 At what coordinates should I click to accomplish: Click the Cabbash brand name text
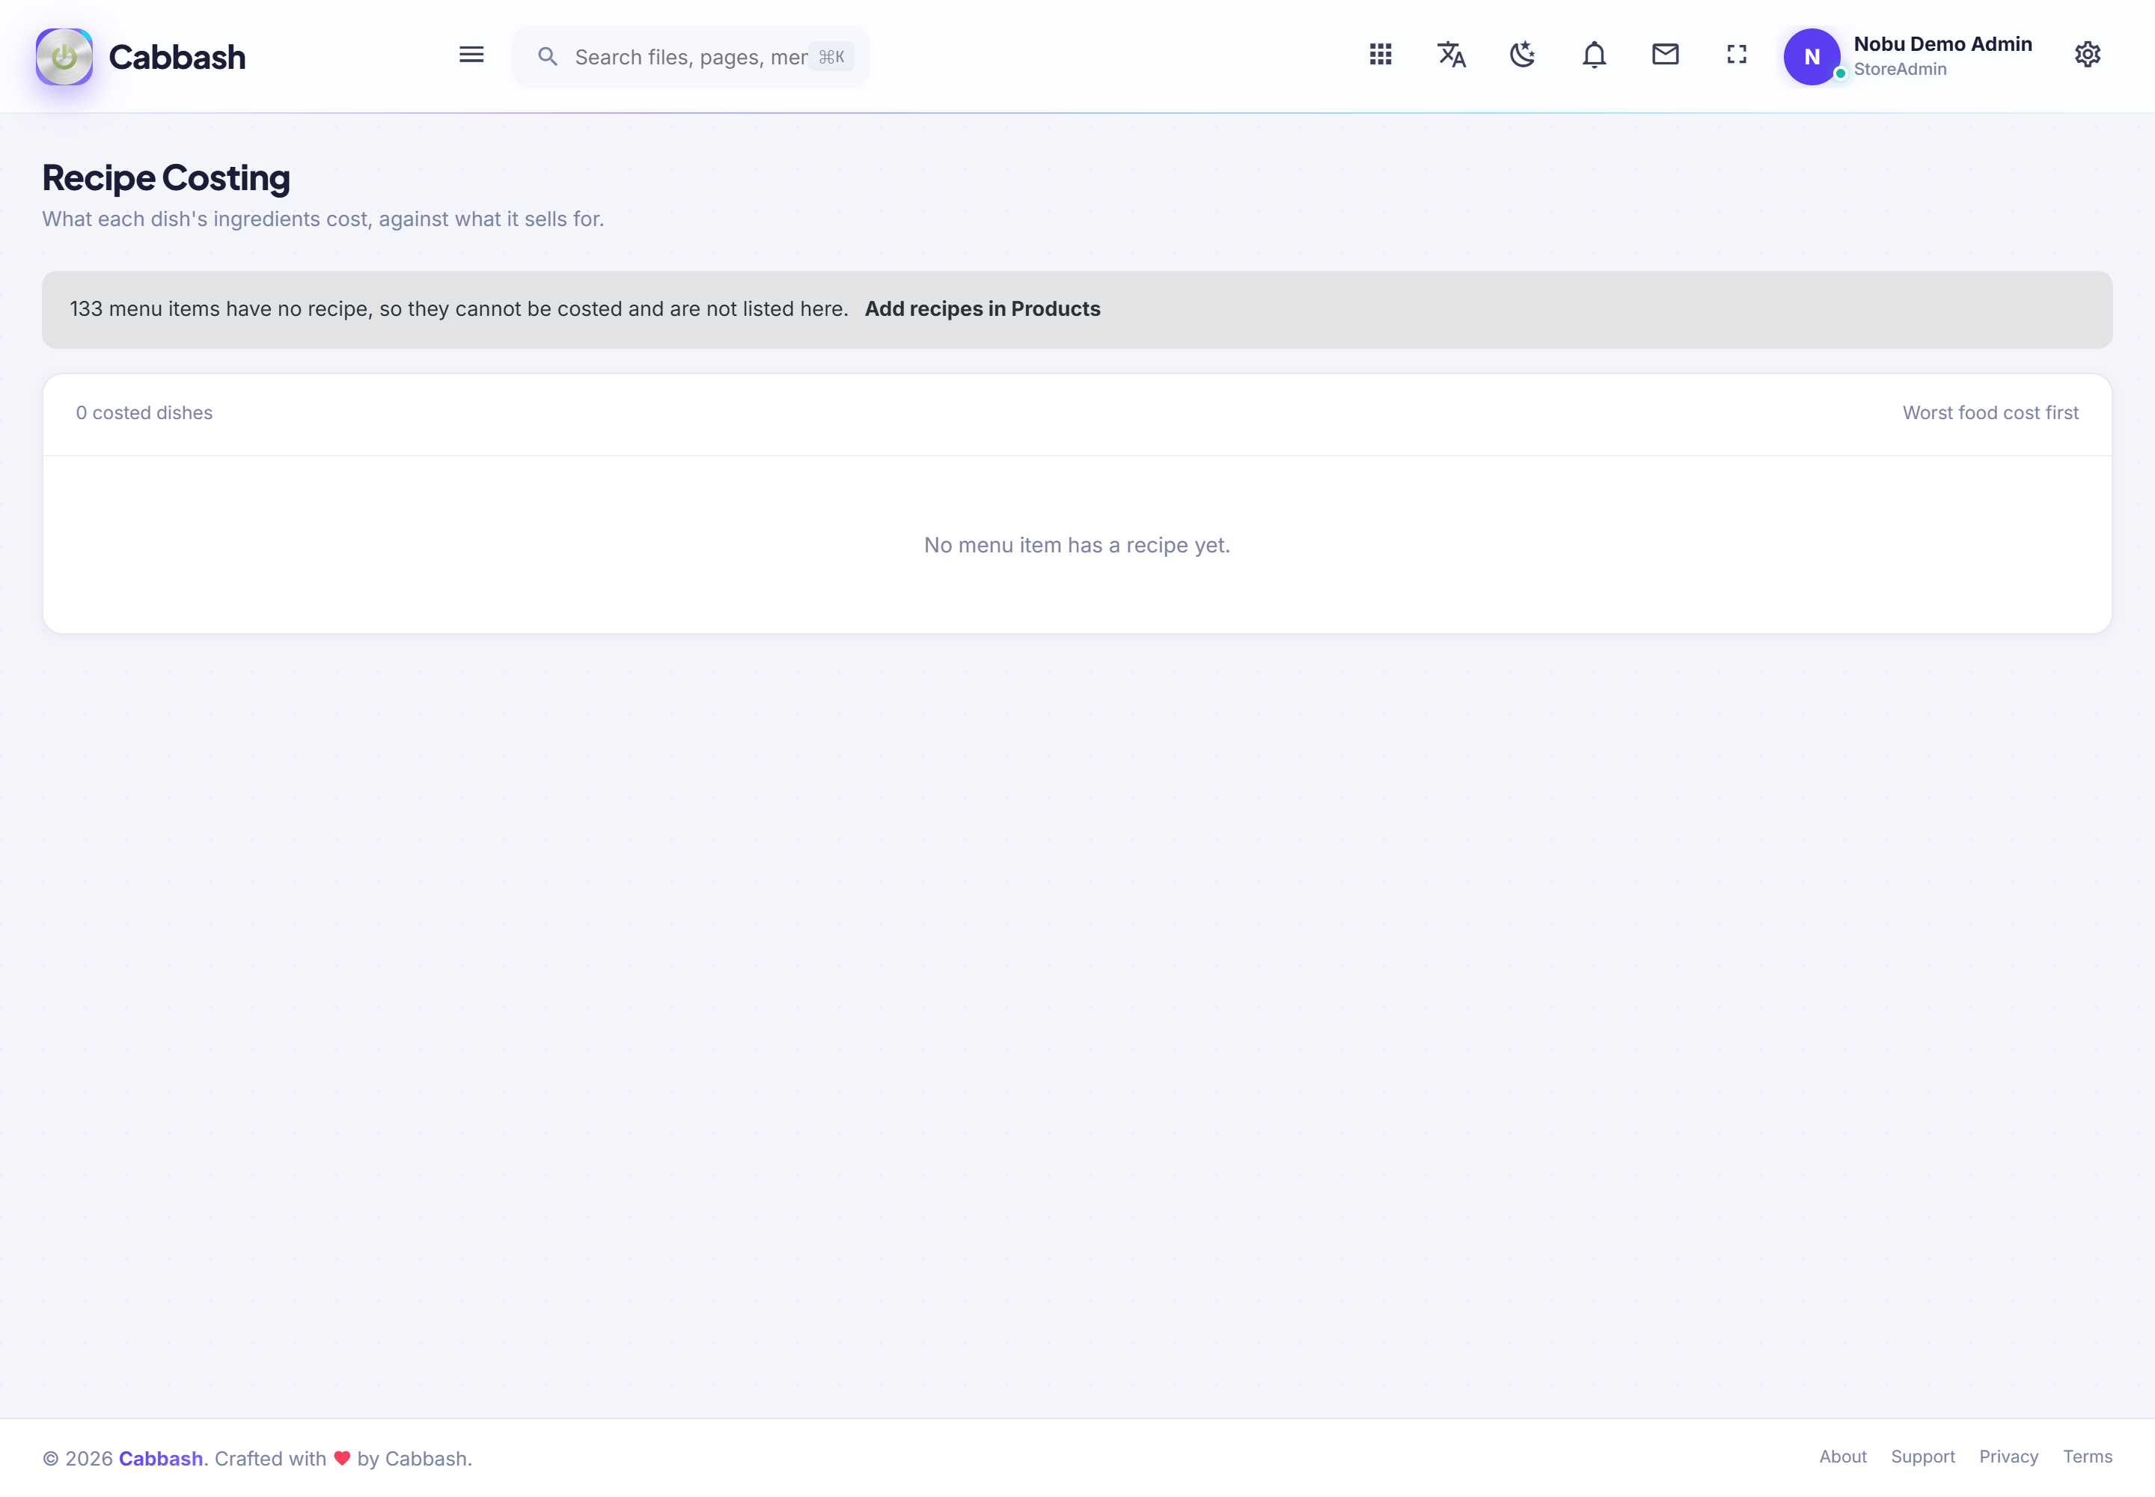[177, 57]
